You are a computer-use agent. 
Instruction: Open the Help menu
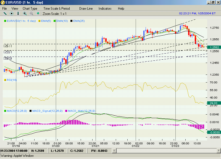[121, 9]
